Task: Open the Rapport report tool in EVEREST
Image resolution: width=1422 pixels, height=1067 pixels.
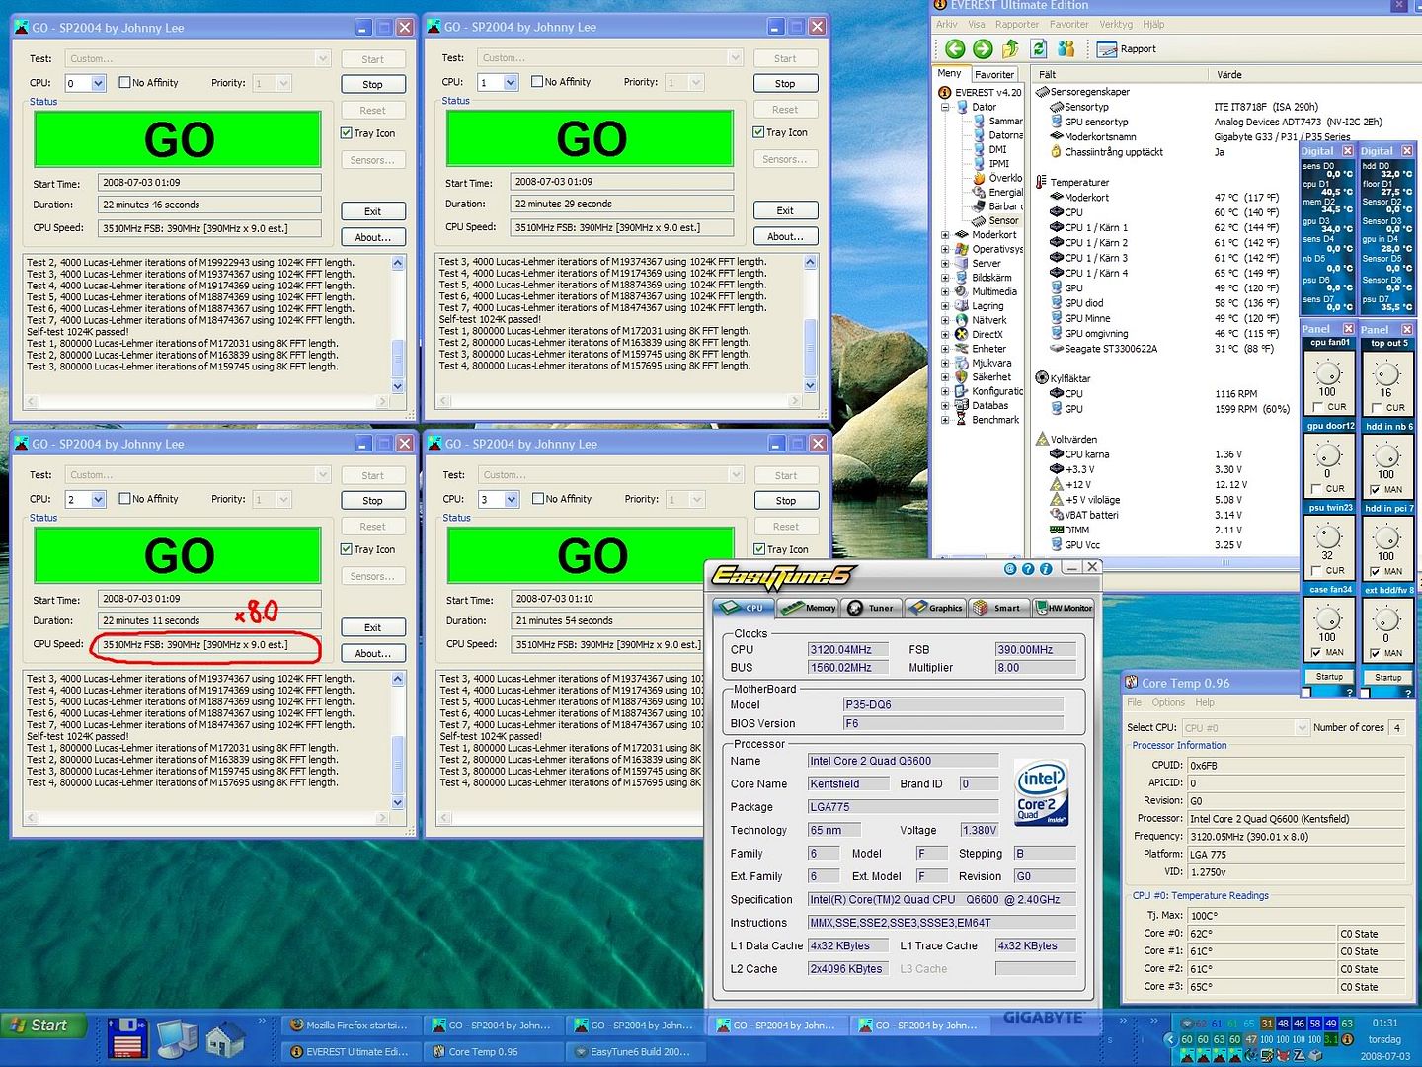Action: pyautogui.click(x=1127, y=48)
